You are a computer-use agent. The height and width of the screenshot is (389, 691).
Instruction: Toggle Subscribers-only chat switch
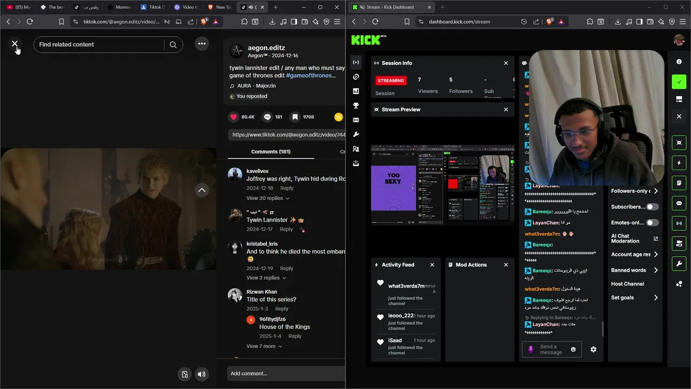[x=653, y=207]
